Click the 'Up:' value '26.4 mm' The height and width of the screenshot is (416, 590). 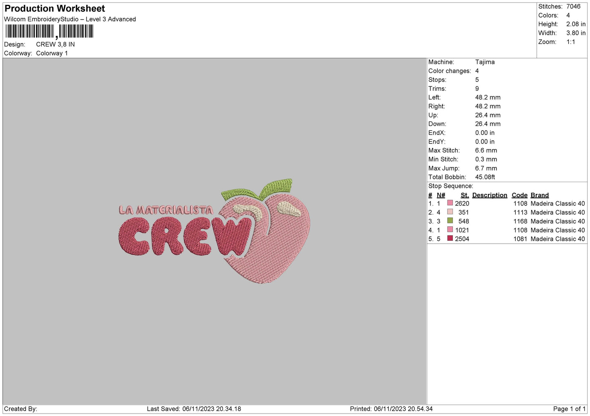[x=488, y=115]
